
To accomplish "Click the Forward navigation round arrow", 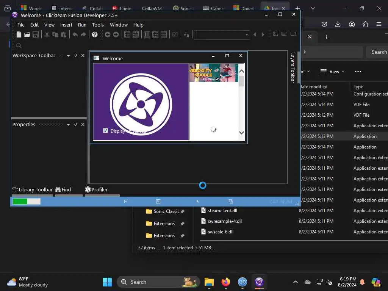I will click(x=116, y=34).
